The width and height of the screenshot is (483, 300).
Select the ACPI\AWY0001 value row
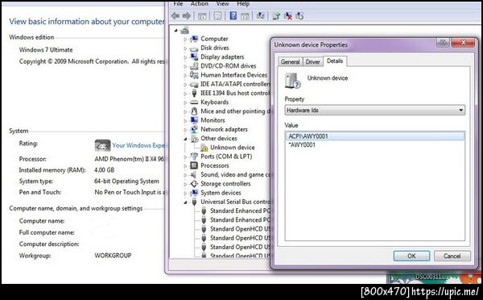pos(374,136)
